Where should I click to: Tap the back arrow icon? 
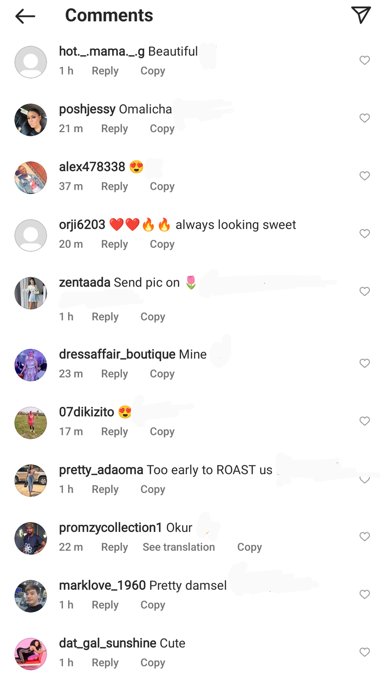[25, 16]
